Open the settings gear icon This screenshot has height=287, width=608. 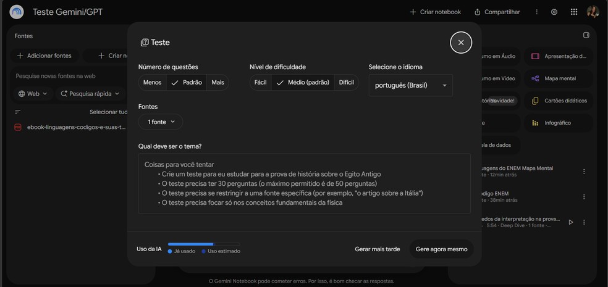tap(554, 12)
